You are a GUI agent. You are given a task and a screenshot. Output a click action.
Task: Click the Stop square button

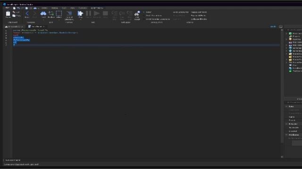click(x=105, y=13)
